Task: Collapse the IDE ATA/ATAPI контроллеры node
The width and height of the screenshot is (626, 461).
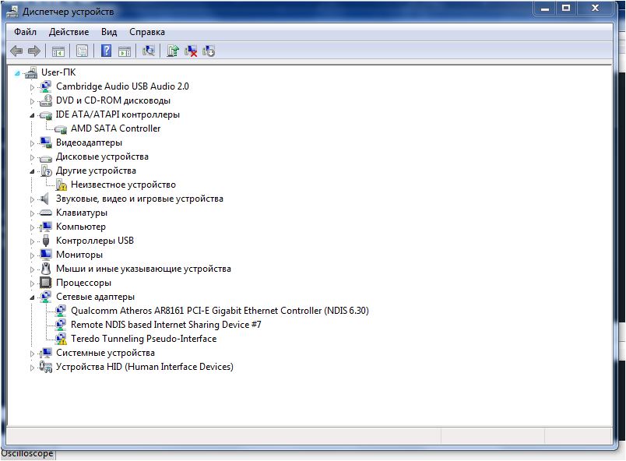Action: tap(33, 115)
